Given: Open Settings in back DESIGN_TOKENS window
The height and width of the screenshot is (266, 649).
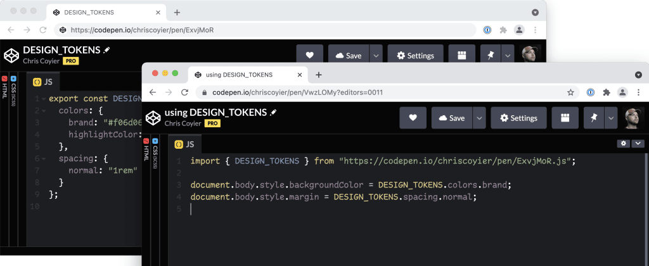Looking at the screenshot, I should click(415, 56).
